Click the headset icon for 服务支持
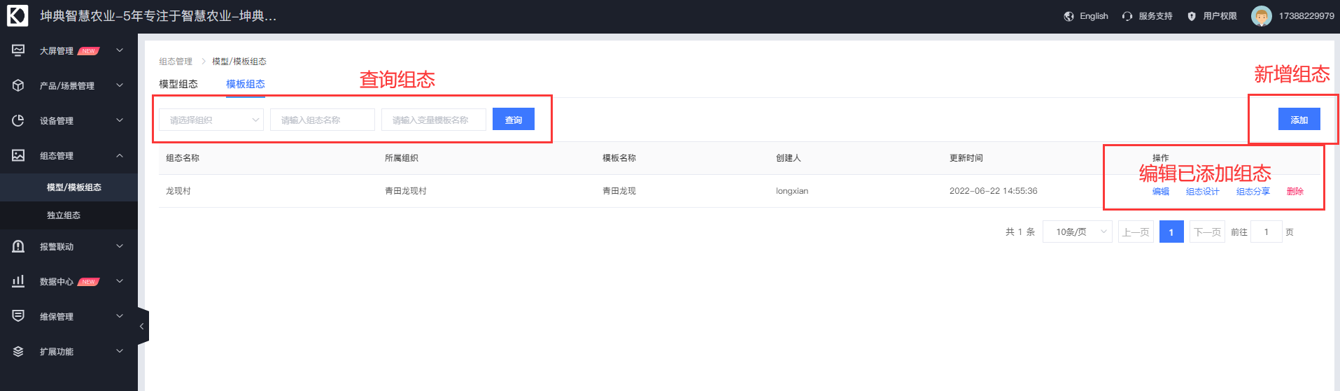This screenshot has height=391, width=1340. pos(1127,16)
